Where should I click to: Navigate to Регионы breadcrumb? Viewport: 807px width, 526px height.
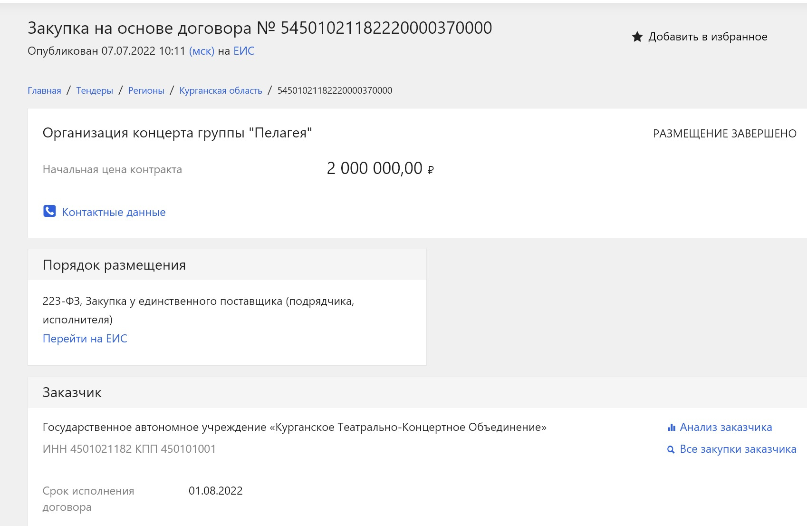(146, 90)
